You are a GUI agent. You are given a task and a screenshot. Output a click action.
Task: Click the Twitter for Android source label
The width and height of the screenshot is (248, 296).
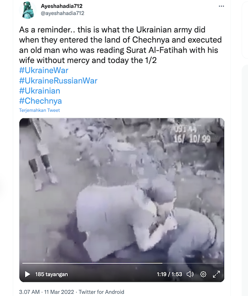pos(102,292)
